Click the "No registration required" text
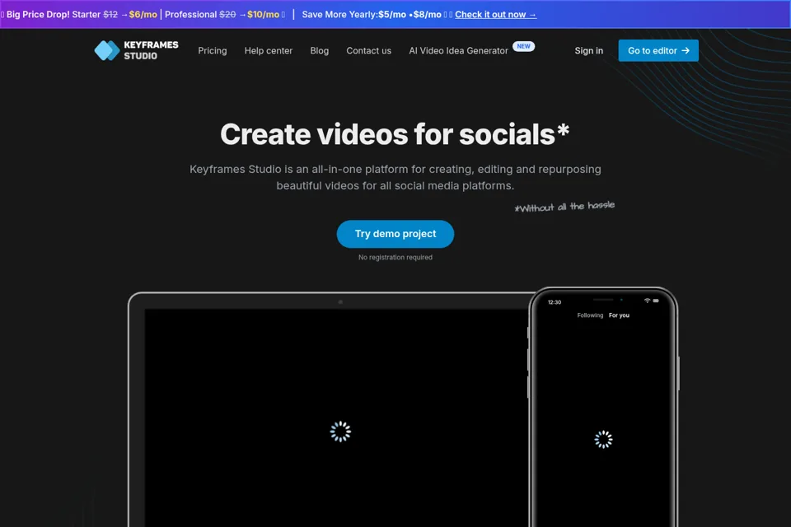 click(x=395, y=257)
